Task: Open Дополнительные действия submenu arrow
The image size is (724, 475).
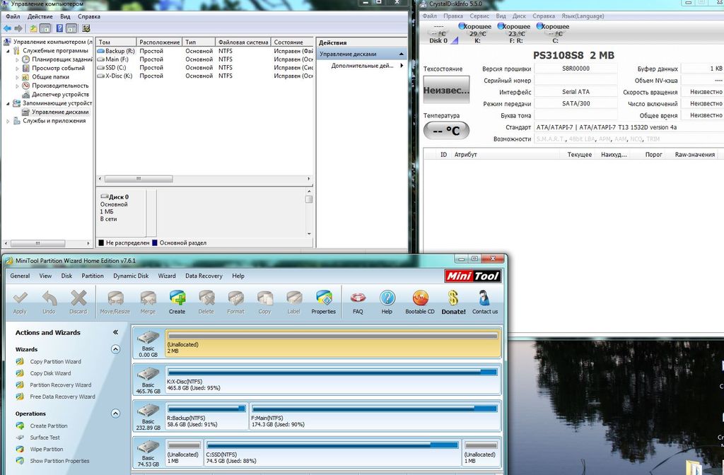Action: coord(402,66)
